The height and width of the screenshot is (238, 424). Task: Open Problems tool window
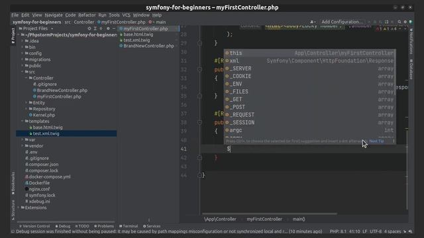(x=104, y=226)
